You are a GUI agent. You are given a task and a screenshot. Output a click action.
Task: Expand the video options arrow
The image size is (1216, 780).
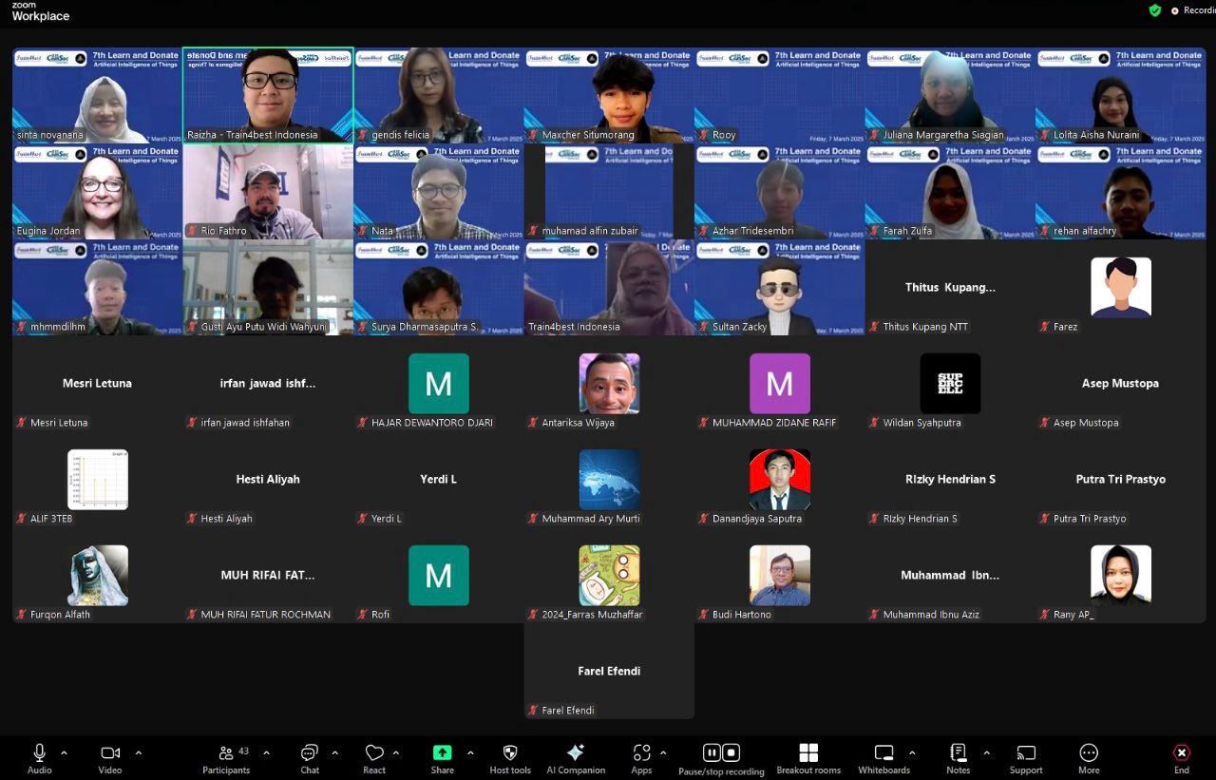[x=138, y=753]
